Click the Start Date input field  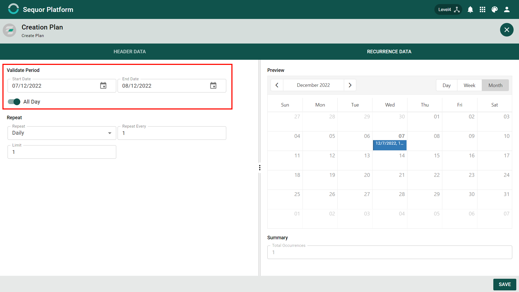point(62,86)
